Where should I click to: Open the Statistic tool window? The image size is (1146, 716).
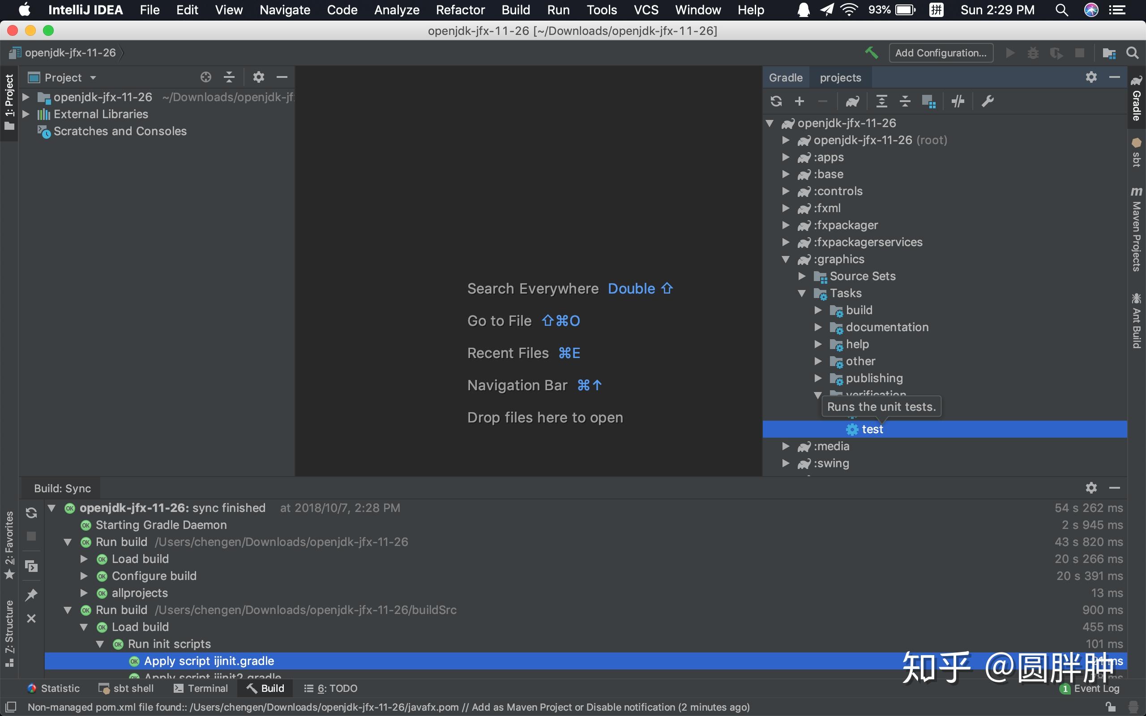pos(54,688)
